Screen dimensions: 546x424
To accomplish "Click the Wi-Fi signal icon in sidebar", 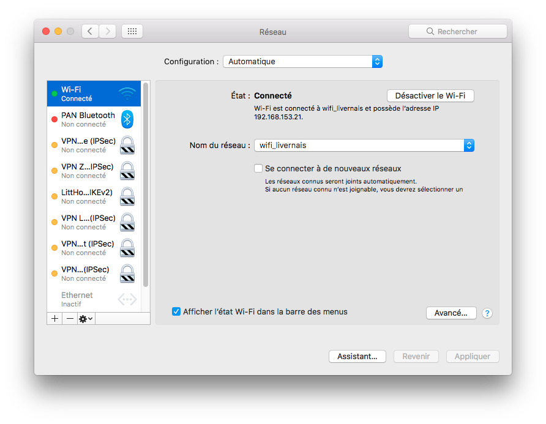I will (x=127, y=94).
